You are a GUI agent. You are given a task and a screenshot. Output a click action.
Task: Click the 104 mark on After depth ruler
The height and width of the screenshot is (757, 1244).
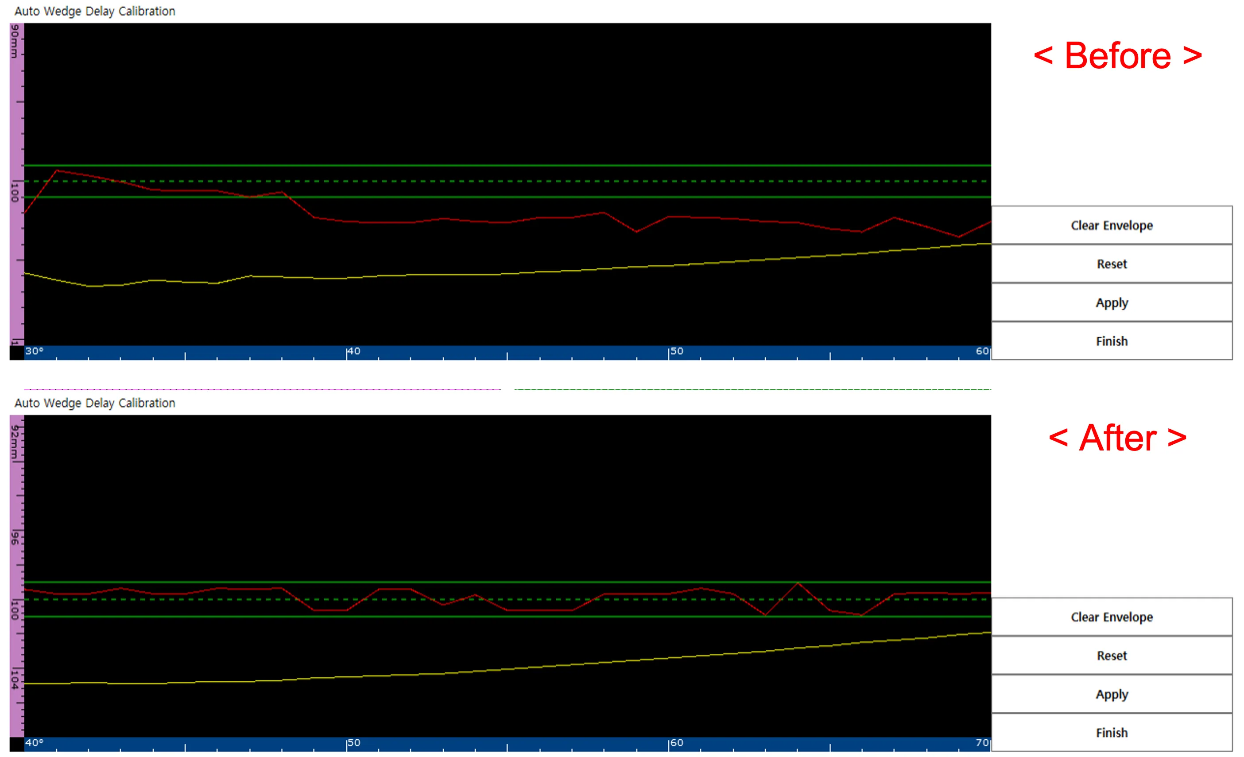15,680
